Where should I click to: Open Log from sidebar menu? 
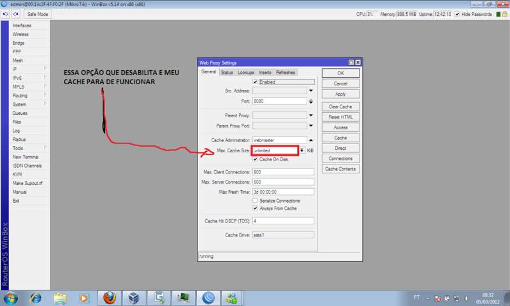tap(17, 131)
